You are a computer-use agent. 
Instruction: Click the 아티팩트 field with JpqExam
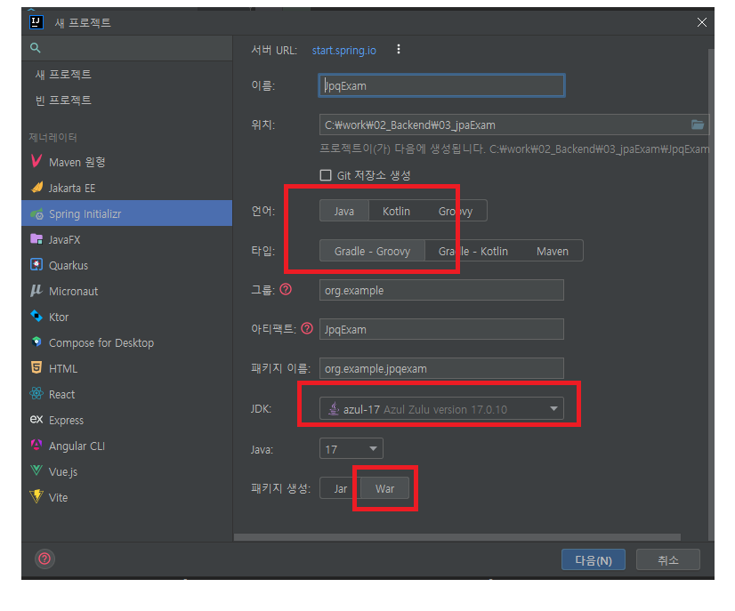pyautogui.click(x=441, y=329)
